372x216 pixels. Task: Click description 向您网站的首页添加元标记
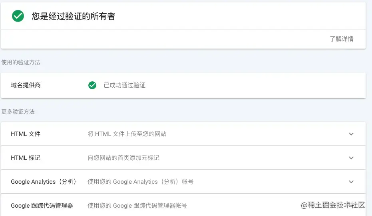coord(123,158)
